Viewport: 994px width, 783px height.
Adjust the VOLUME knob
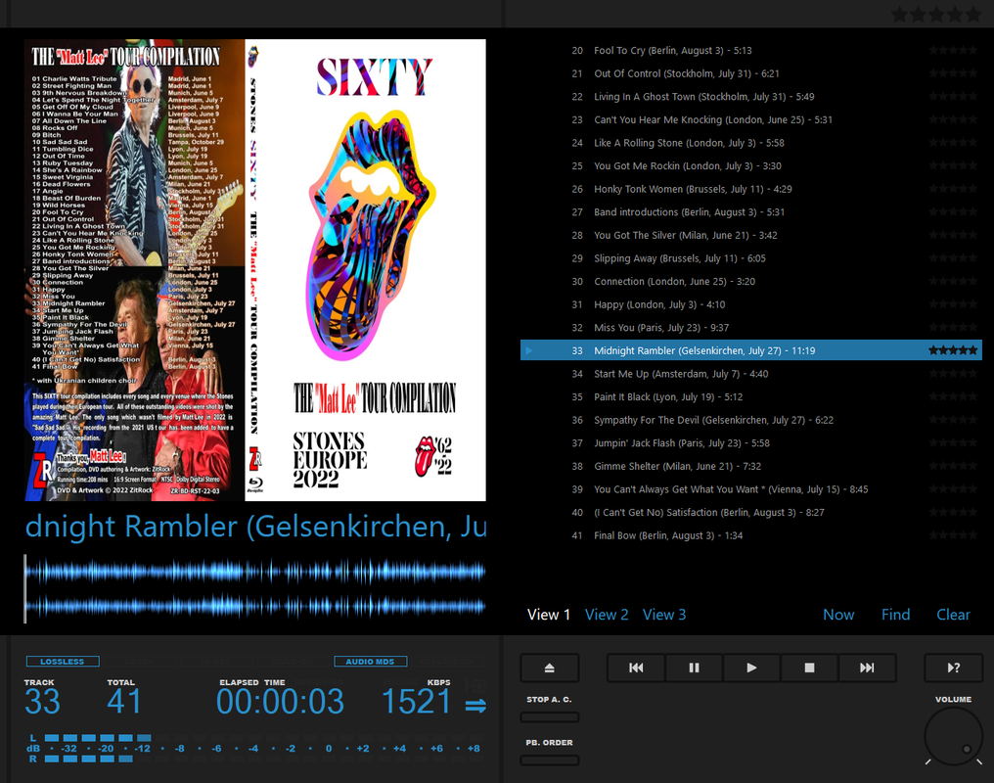point(954,736)
